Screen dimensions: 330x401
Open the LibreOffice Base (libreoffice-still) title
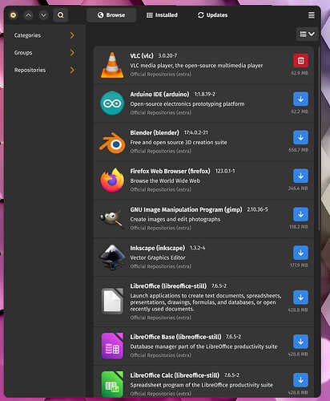click(175, 337)
